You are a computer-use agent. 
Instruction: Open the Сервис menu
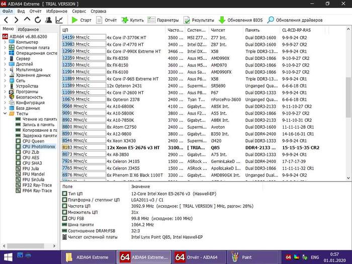pos(78,11)
